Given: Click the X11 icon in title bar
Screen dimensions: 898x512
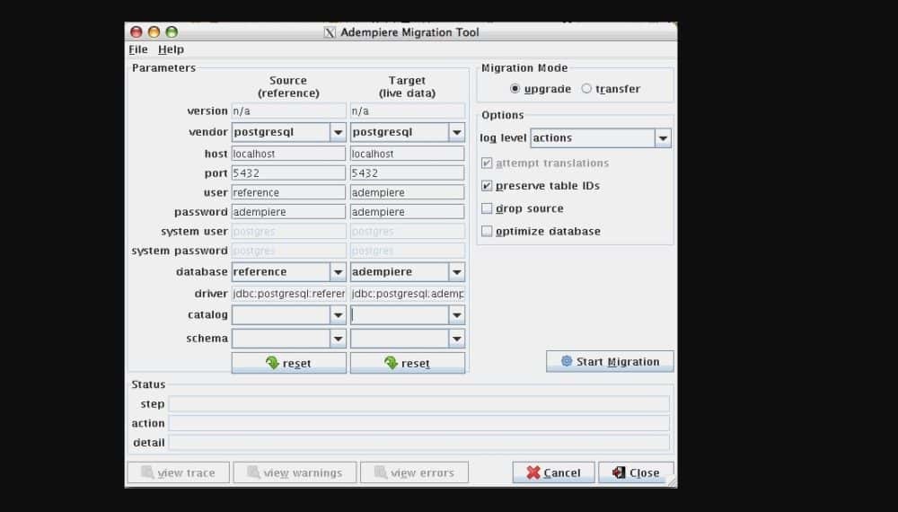Looking at the screenshot, I should tap(330, 32).
